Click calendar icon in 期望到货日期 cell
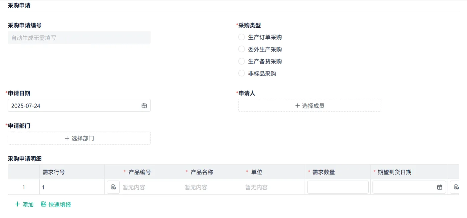This screenshot has height=218, width=467. [440, 187]
